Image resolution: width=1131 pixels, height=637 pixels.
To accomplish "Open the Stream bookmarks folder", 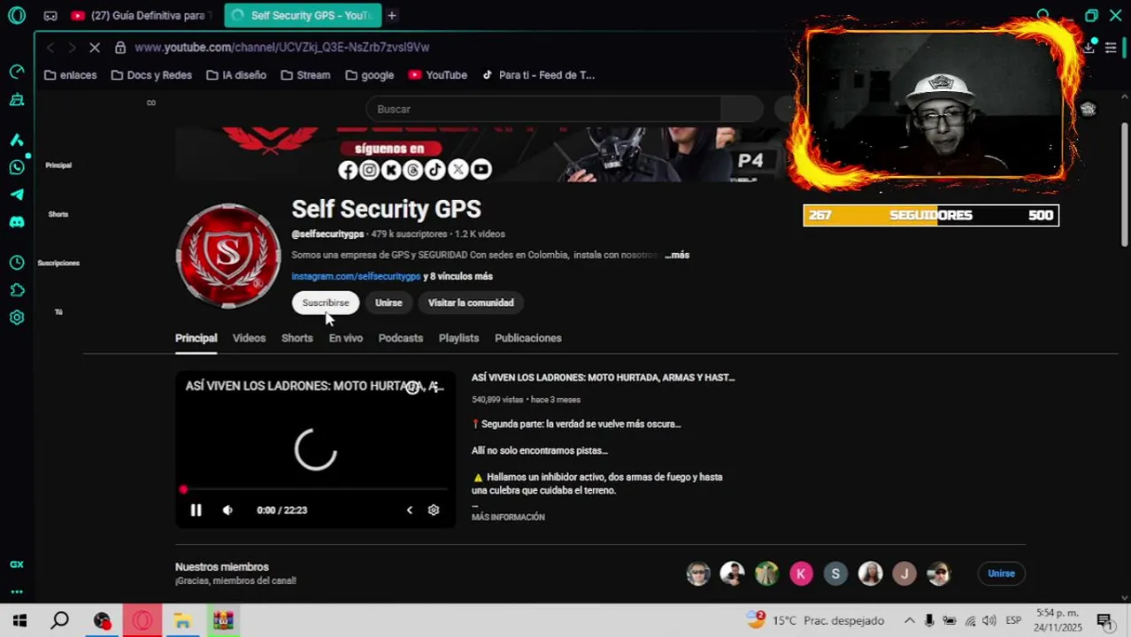I will point(305,75).
